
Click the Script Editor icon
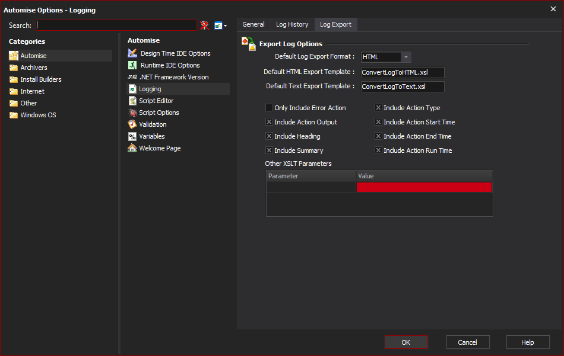coord(132,101)
